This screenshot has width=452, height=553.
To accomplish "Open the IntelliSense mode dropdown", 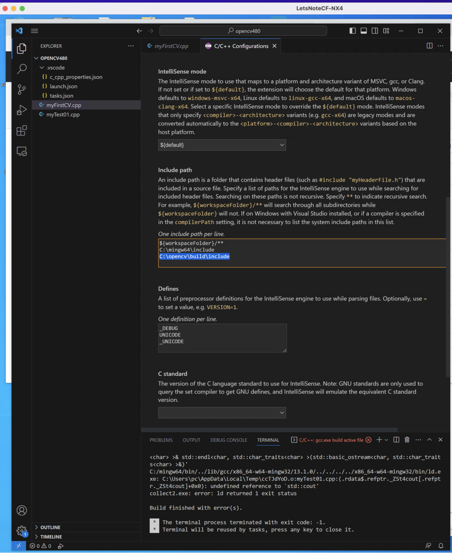I will tap(222, 145).
